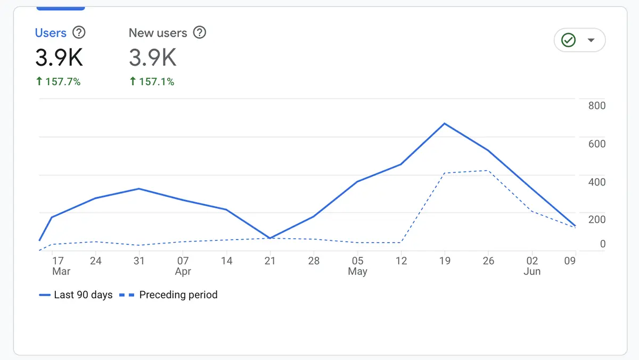
Task: Switch to the New users metric tab
Action: (158, 32)
